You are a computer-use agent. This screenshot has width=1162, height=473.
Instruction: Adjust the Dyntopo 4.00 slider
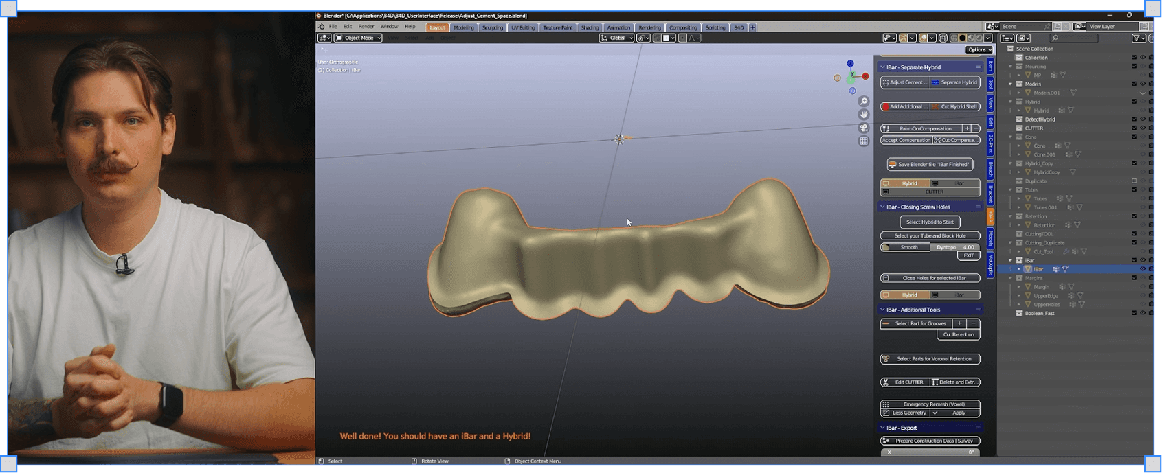tap(955, 247)
